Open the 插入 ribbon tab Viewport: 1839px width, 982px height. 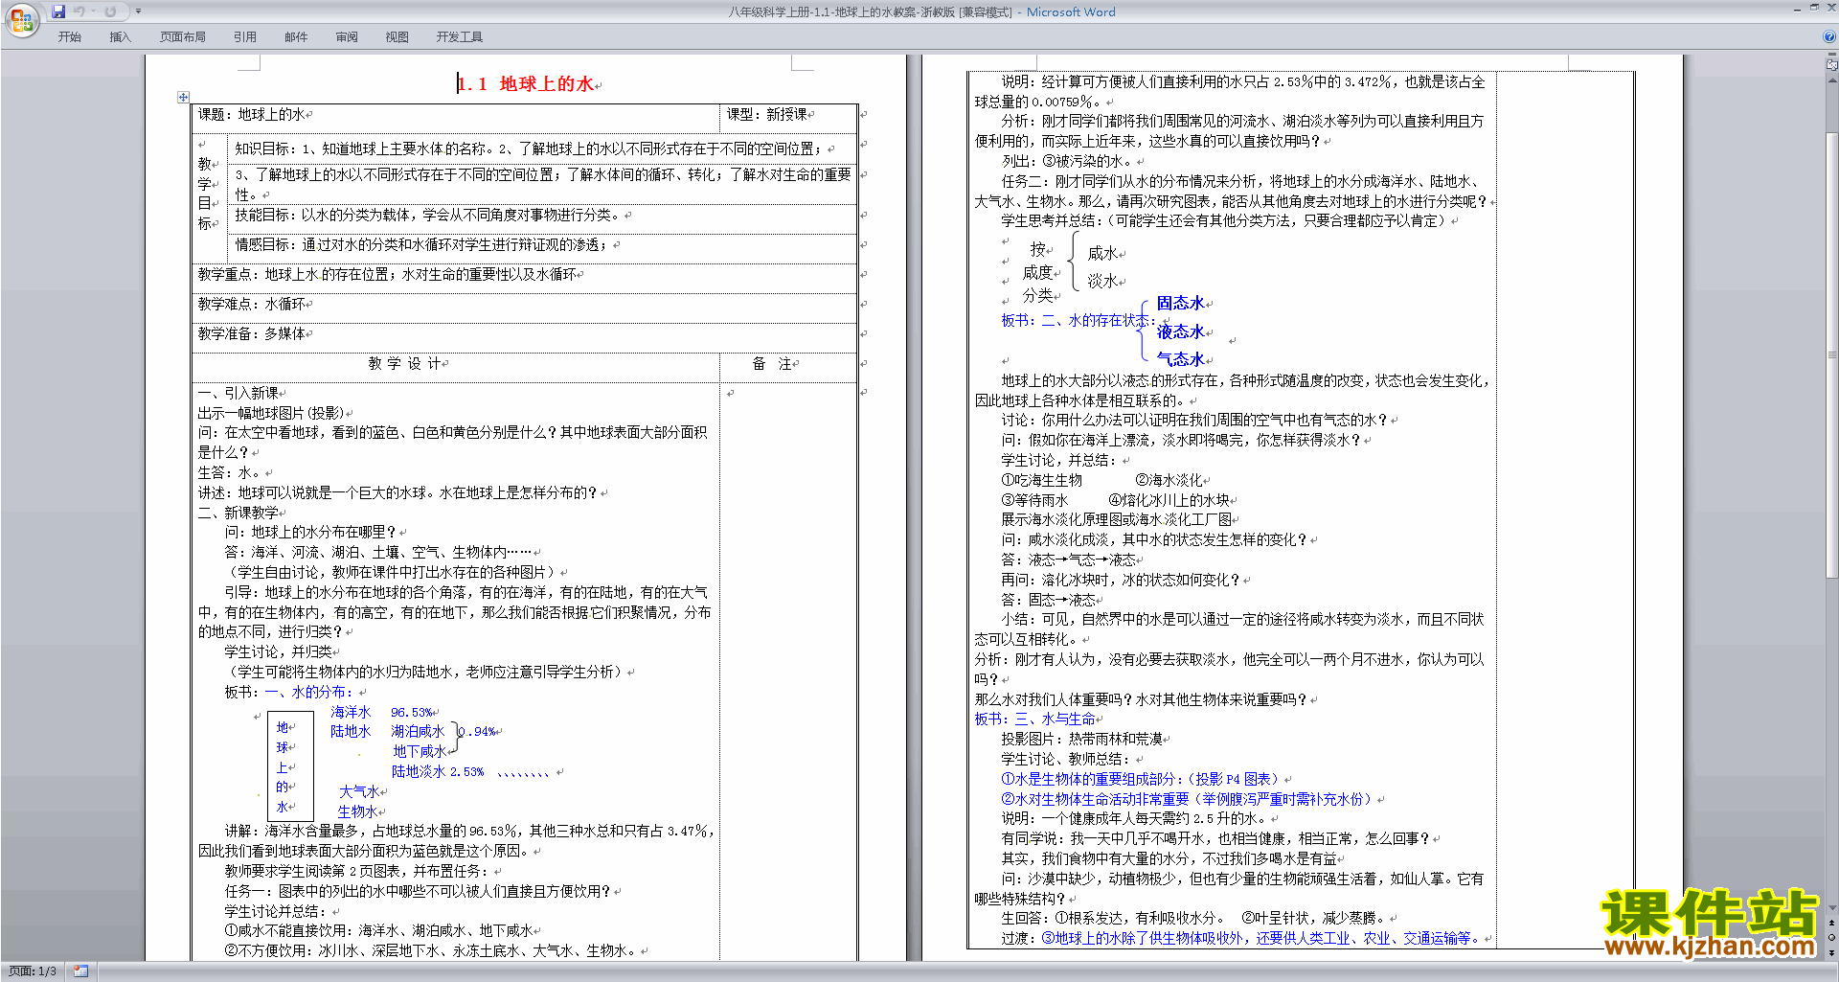[120, 37]
